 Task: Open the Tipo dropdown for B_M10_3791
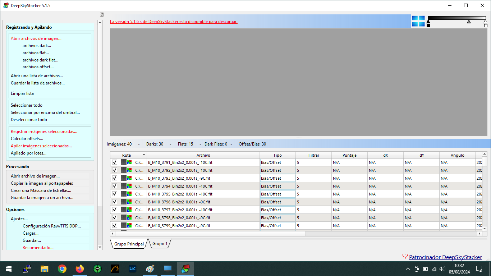point(277,162)
